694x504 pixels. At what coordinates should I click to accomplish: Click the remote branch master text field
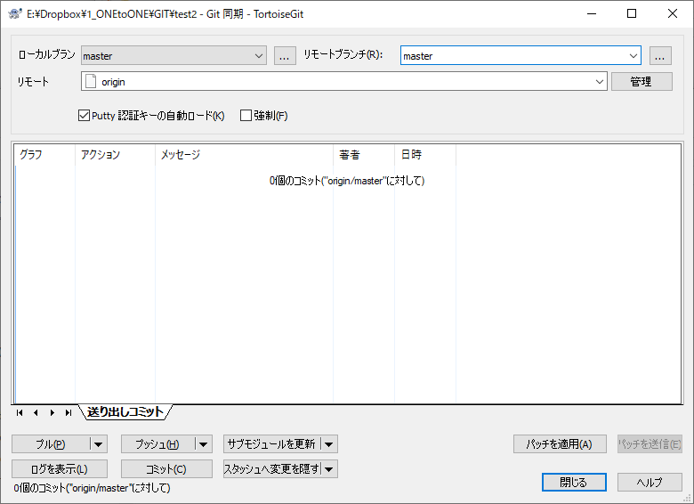pos(514,56)
